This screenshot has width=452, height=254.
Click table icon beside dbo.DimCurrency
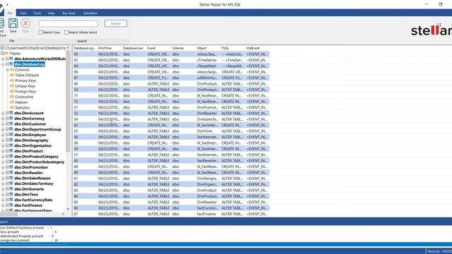pos(11,119)
